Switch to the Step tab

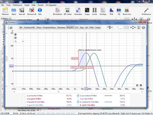pos(82,28)
